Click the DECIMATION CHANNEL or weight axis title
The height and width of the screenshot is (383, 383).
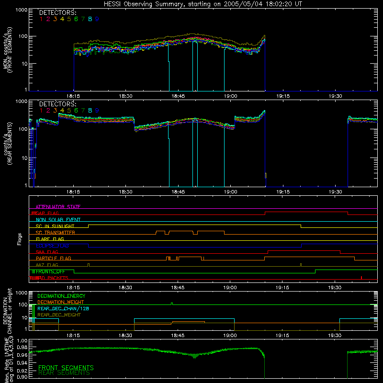tap(7, 311)
